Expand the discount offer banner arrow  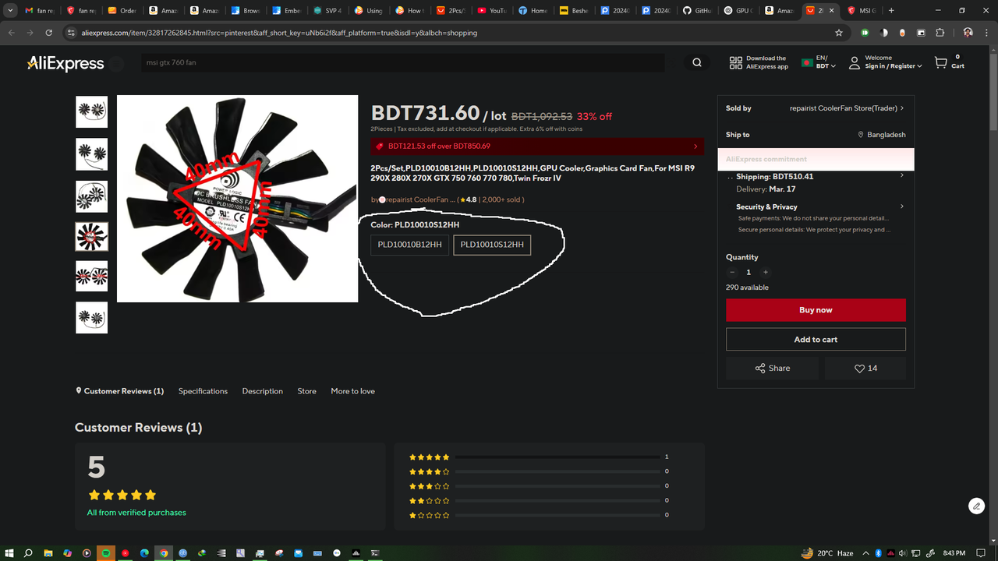[695, 146]
